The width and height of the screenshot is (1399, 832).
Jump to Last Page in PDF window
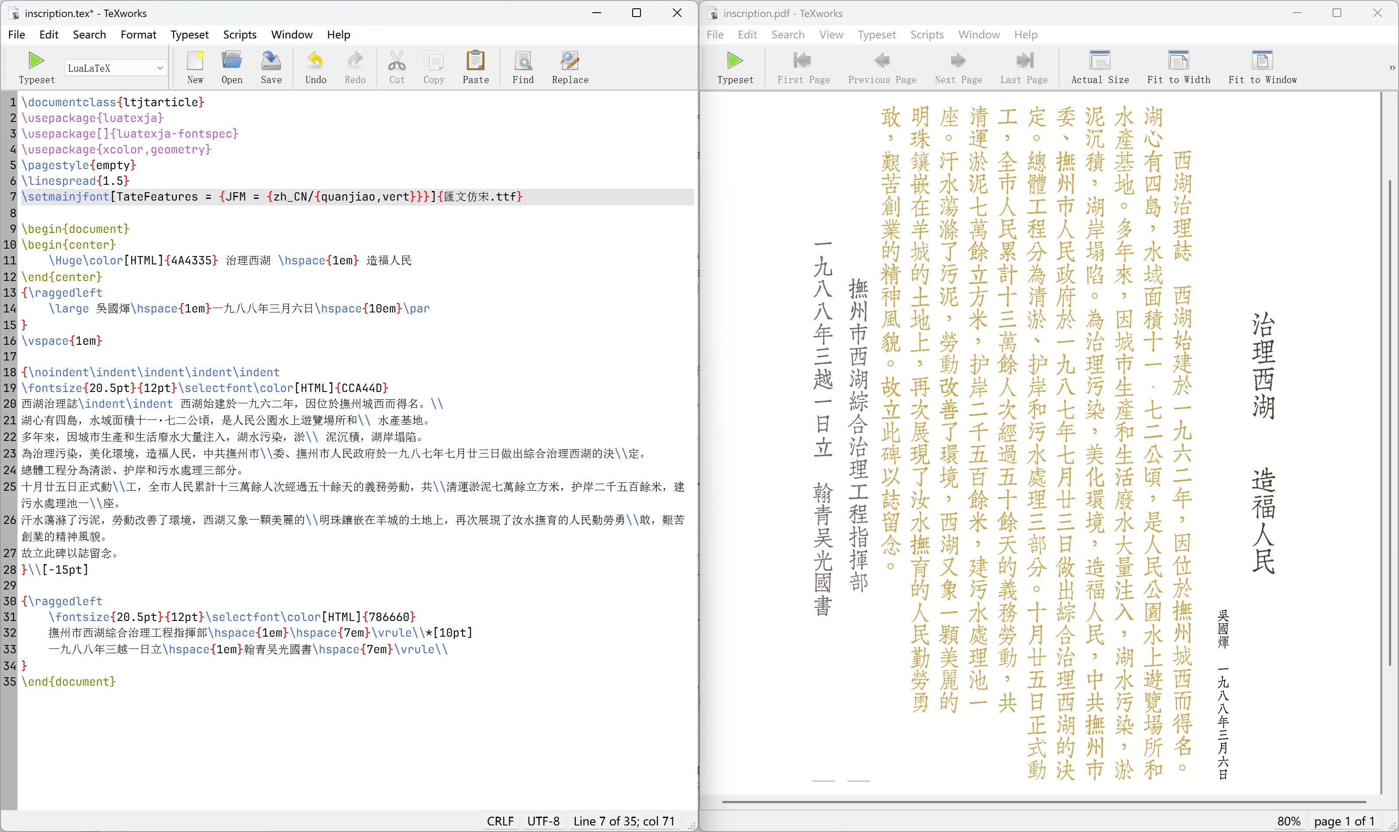[1024, 68]
